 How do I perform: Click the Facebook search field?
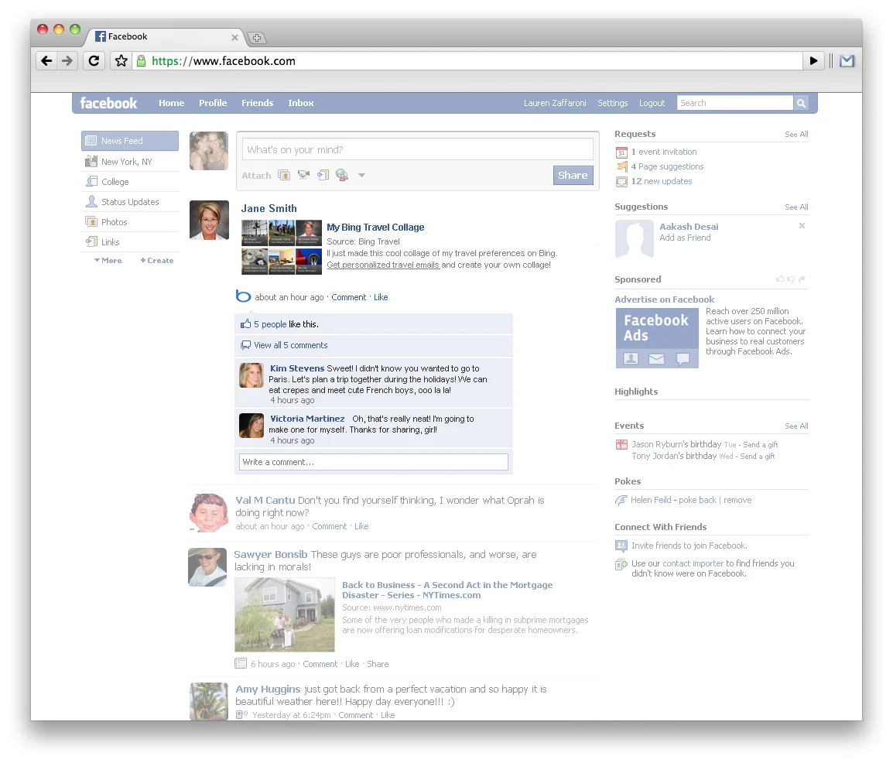tap(734, 103)
